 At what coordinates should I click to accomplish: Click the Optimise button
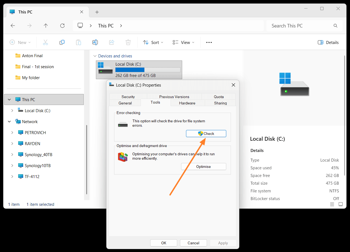click(203, 167)
